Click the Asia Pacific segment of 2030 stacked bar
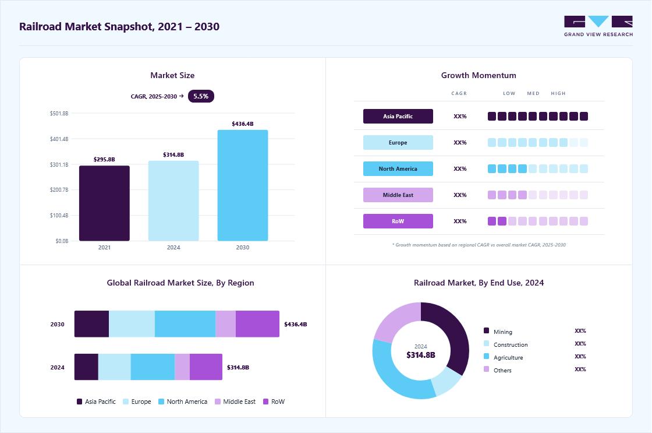Image resolution: width=652 pixels, height=433 pixels. coord(91,324)
